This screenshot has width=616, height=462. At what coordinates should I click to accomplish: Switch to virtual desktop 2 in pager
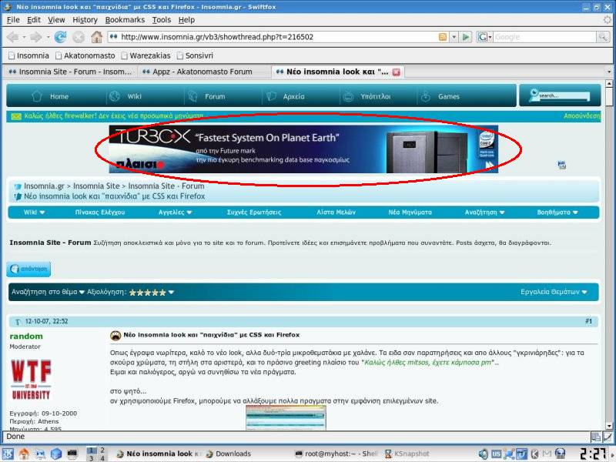(x=102, y=450)
